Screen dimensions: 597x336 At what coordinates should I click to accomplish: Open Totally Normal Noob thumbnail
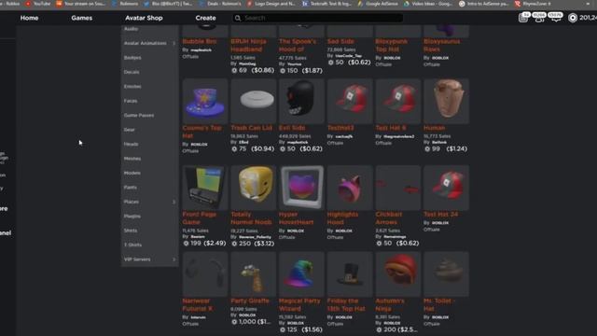pos(254,188)
